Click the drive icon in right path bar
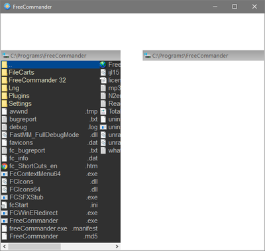 coord(147,56)
